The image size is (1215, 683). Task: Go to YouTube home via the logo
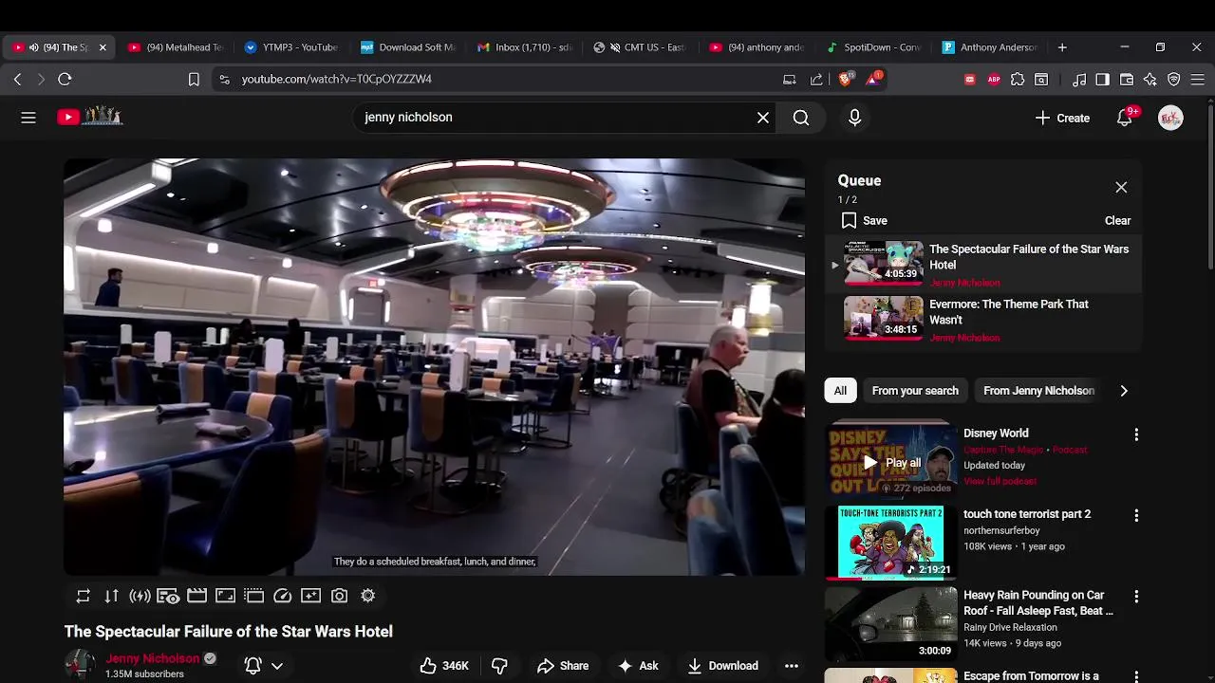(x=89, y=117)
